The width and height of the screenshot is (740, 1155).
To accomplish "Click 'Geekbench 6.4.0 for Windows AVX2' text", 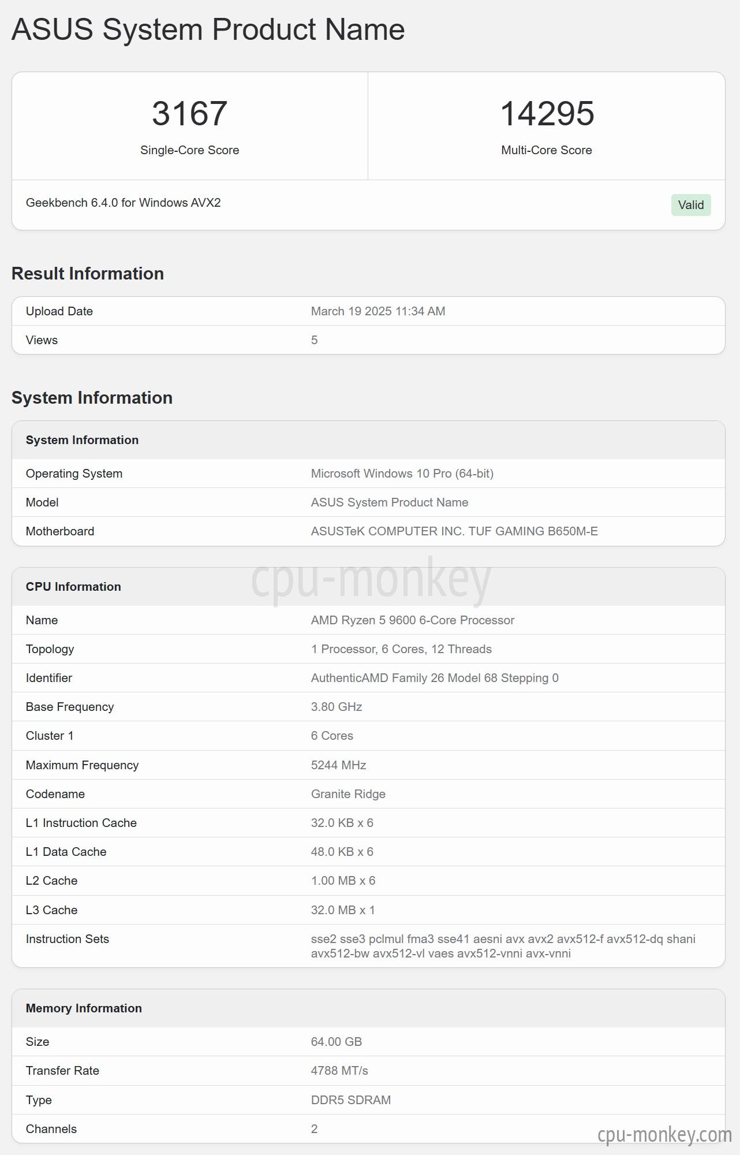I will pyautogui.click(x=123, y=203).
